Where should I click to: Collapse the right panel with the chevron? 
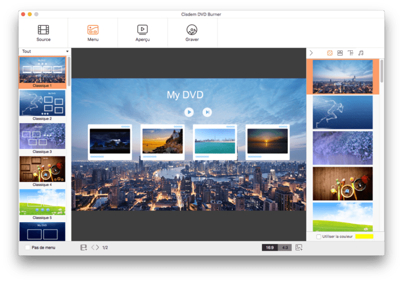click(x=311, y=53)
